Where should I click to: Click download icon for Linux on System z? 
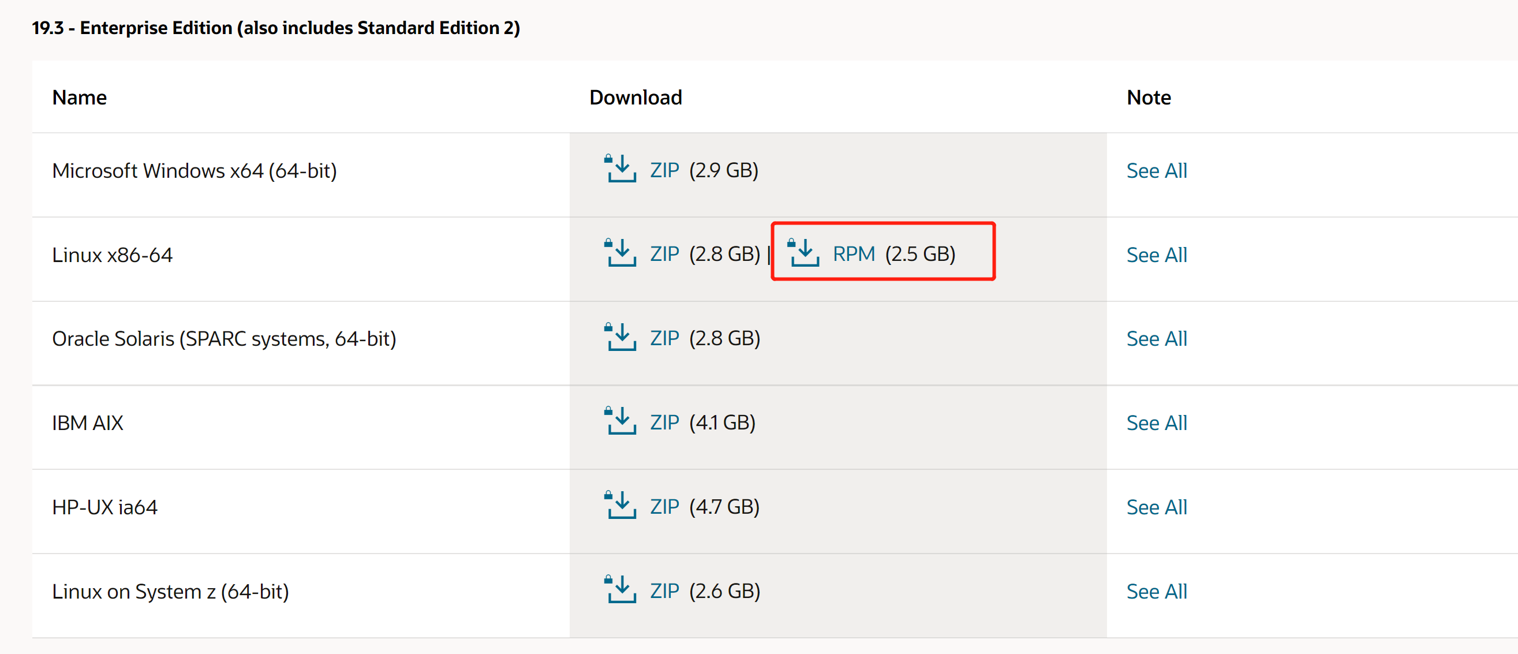tap(620, 591)
